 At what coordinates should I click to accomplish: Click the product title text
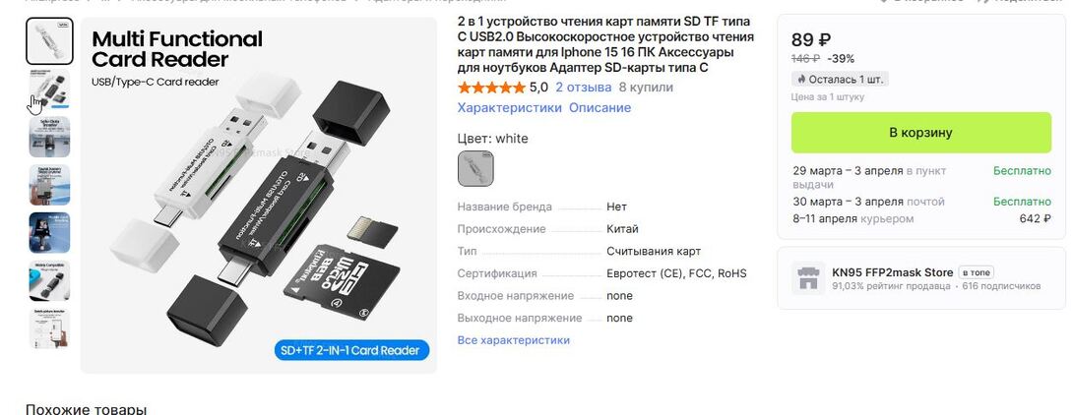[605, 44]
